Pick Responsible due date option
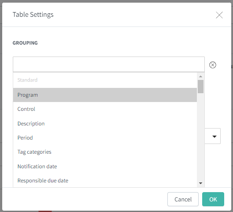Viewport: 233px width, 212px height. [105, 180]
